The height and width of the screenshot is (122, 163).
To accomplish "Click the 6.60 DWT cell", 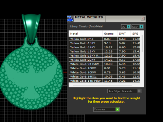I will coord(124,47).
